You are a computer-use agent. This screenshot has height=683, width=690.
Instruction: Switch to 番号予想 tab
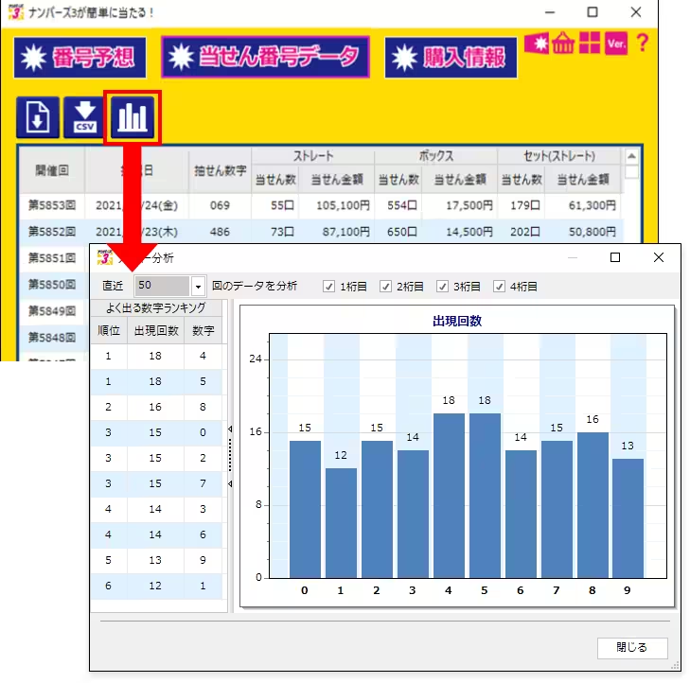[x=80, y=58]
